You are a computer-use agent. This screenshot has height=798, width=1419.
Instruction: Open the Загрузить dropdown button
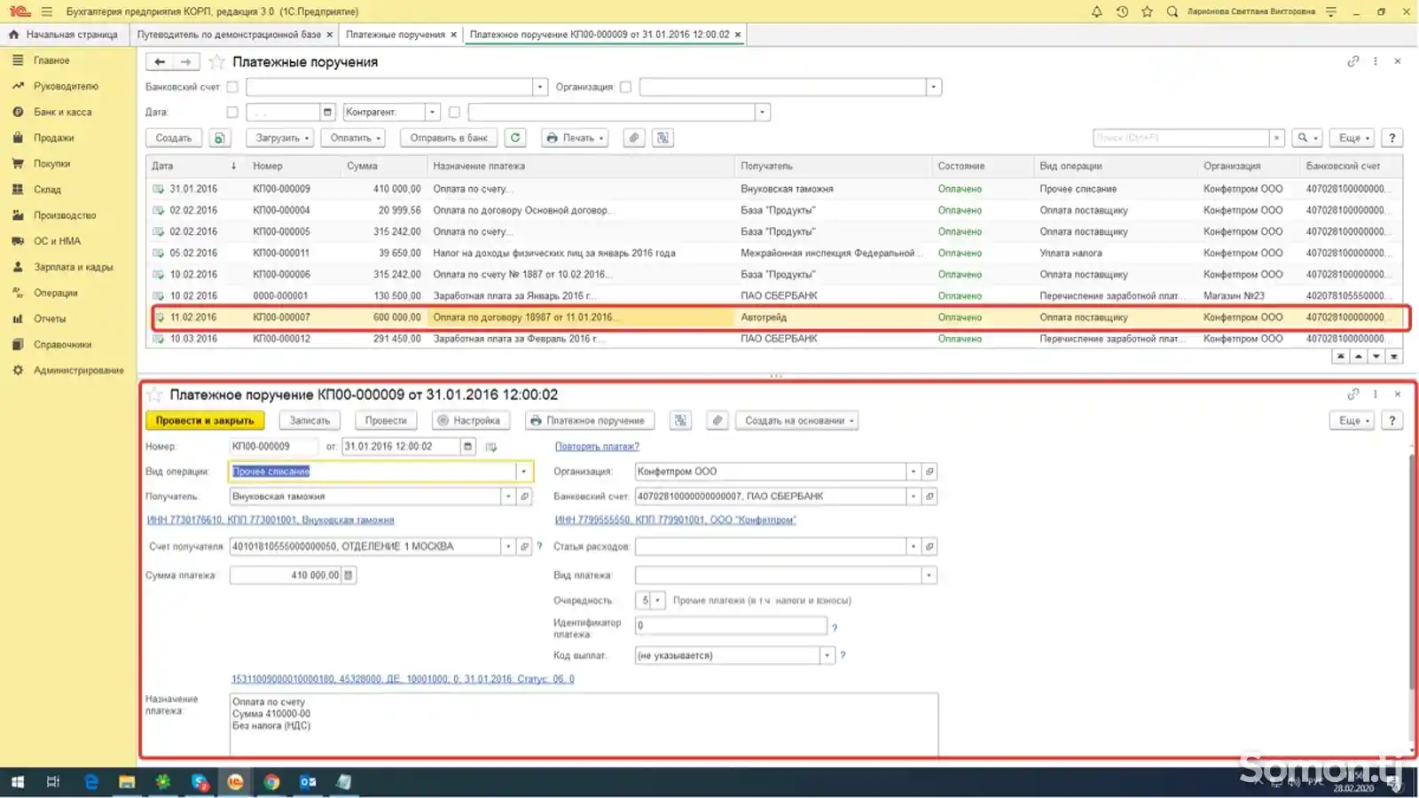pos(280,137)
